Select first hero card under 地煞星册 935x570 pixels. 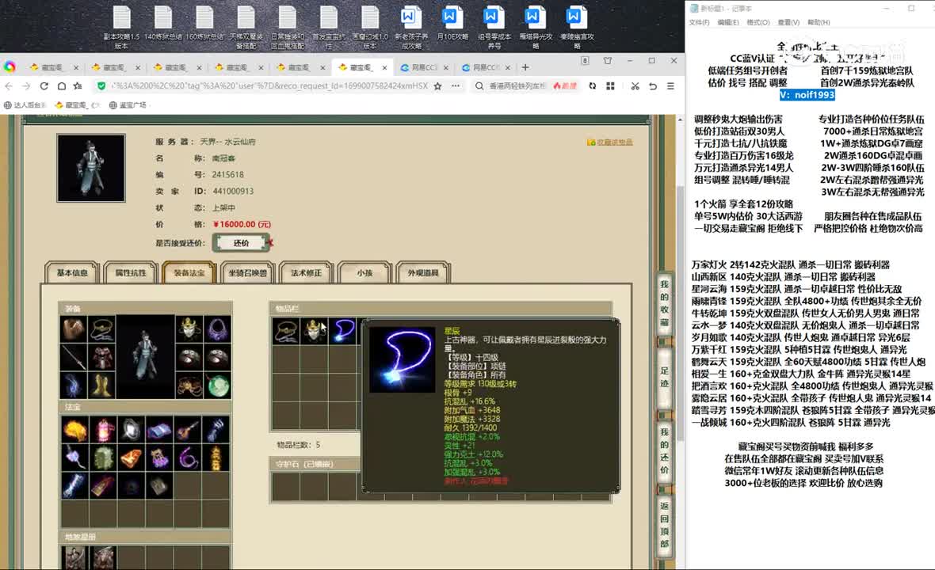point(74,559)
